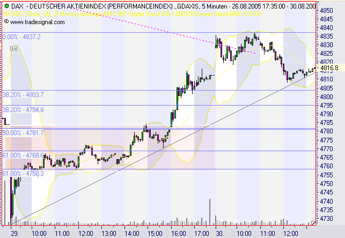Click the 4795 price axis value
This screenshot has height=238, width=345.
327,106
